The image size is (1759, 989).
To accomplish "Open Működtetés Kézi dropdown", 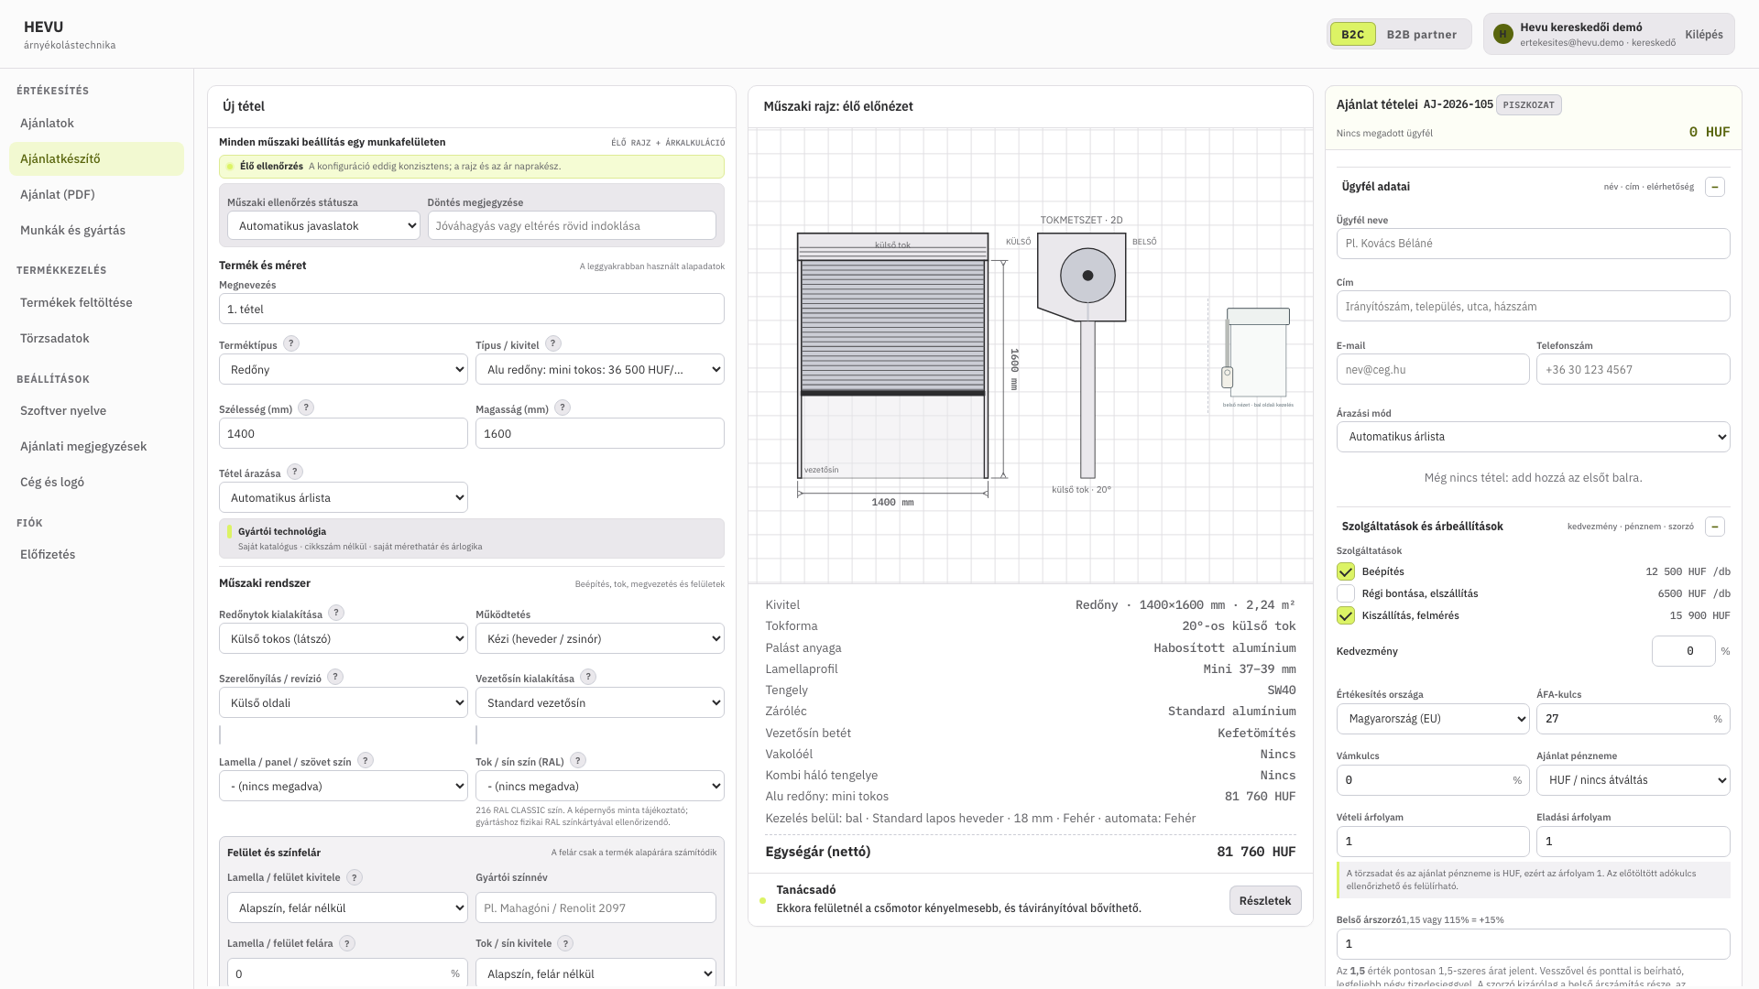I will [600, 639].
